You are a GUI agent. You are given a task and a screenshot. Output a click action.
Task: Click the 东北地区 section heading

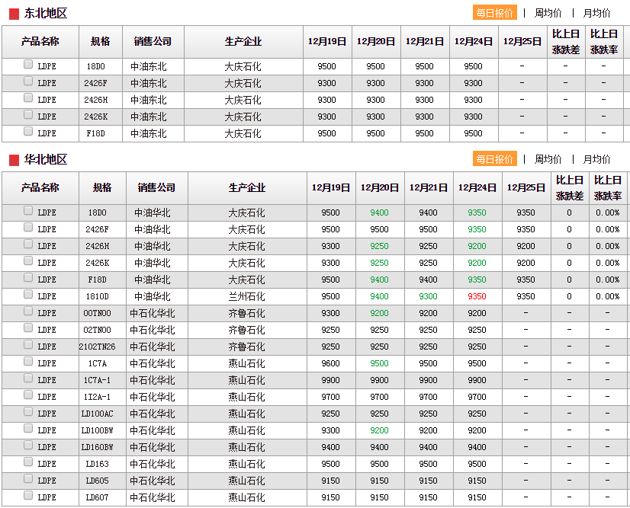point(46,13)
